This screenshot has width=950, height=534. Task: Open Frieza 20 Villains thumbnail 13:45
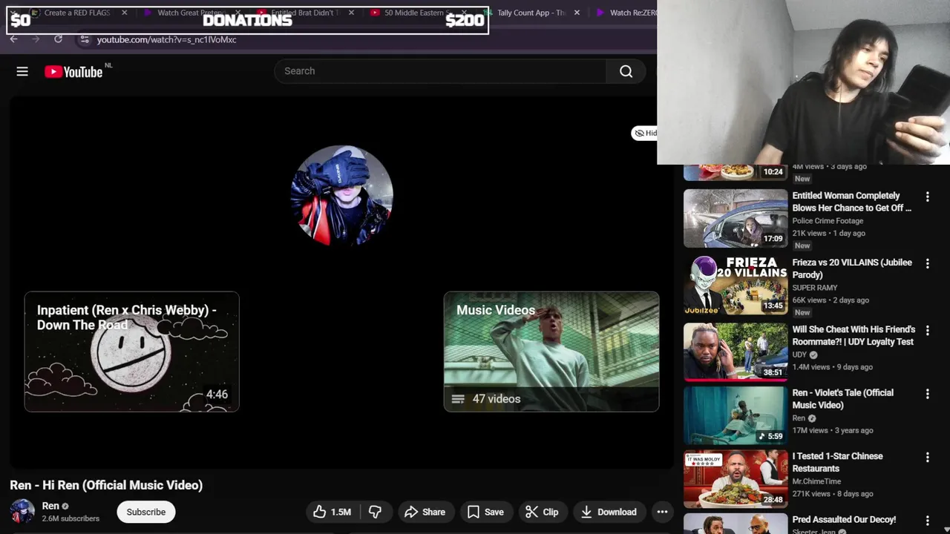tap(736, 285)
